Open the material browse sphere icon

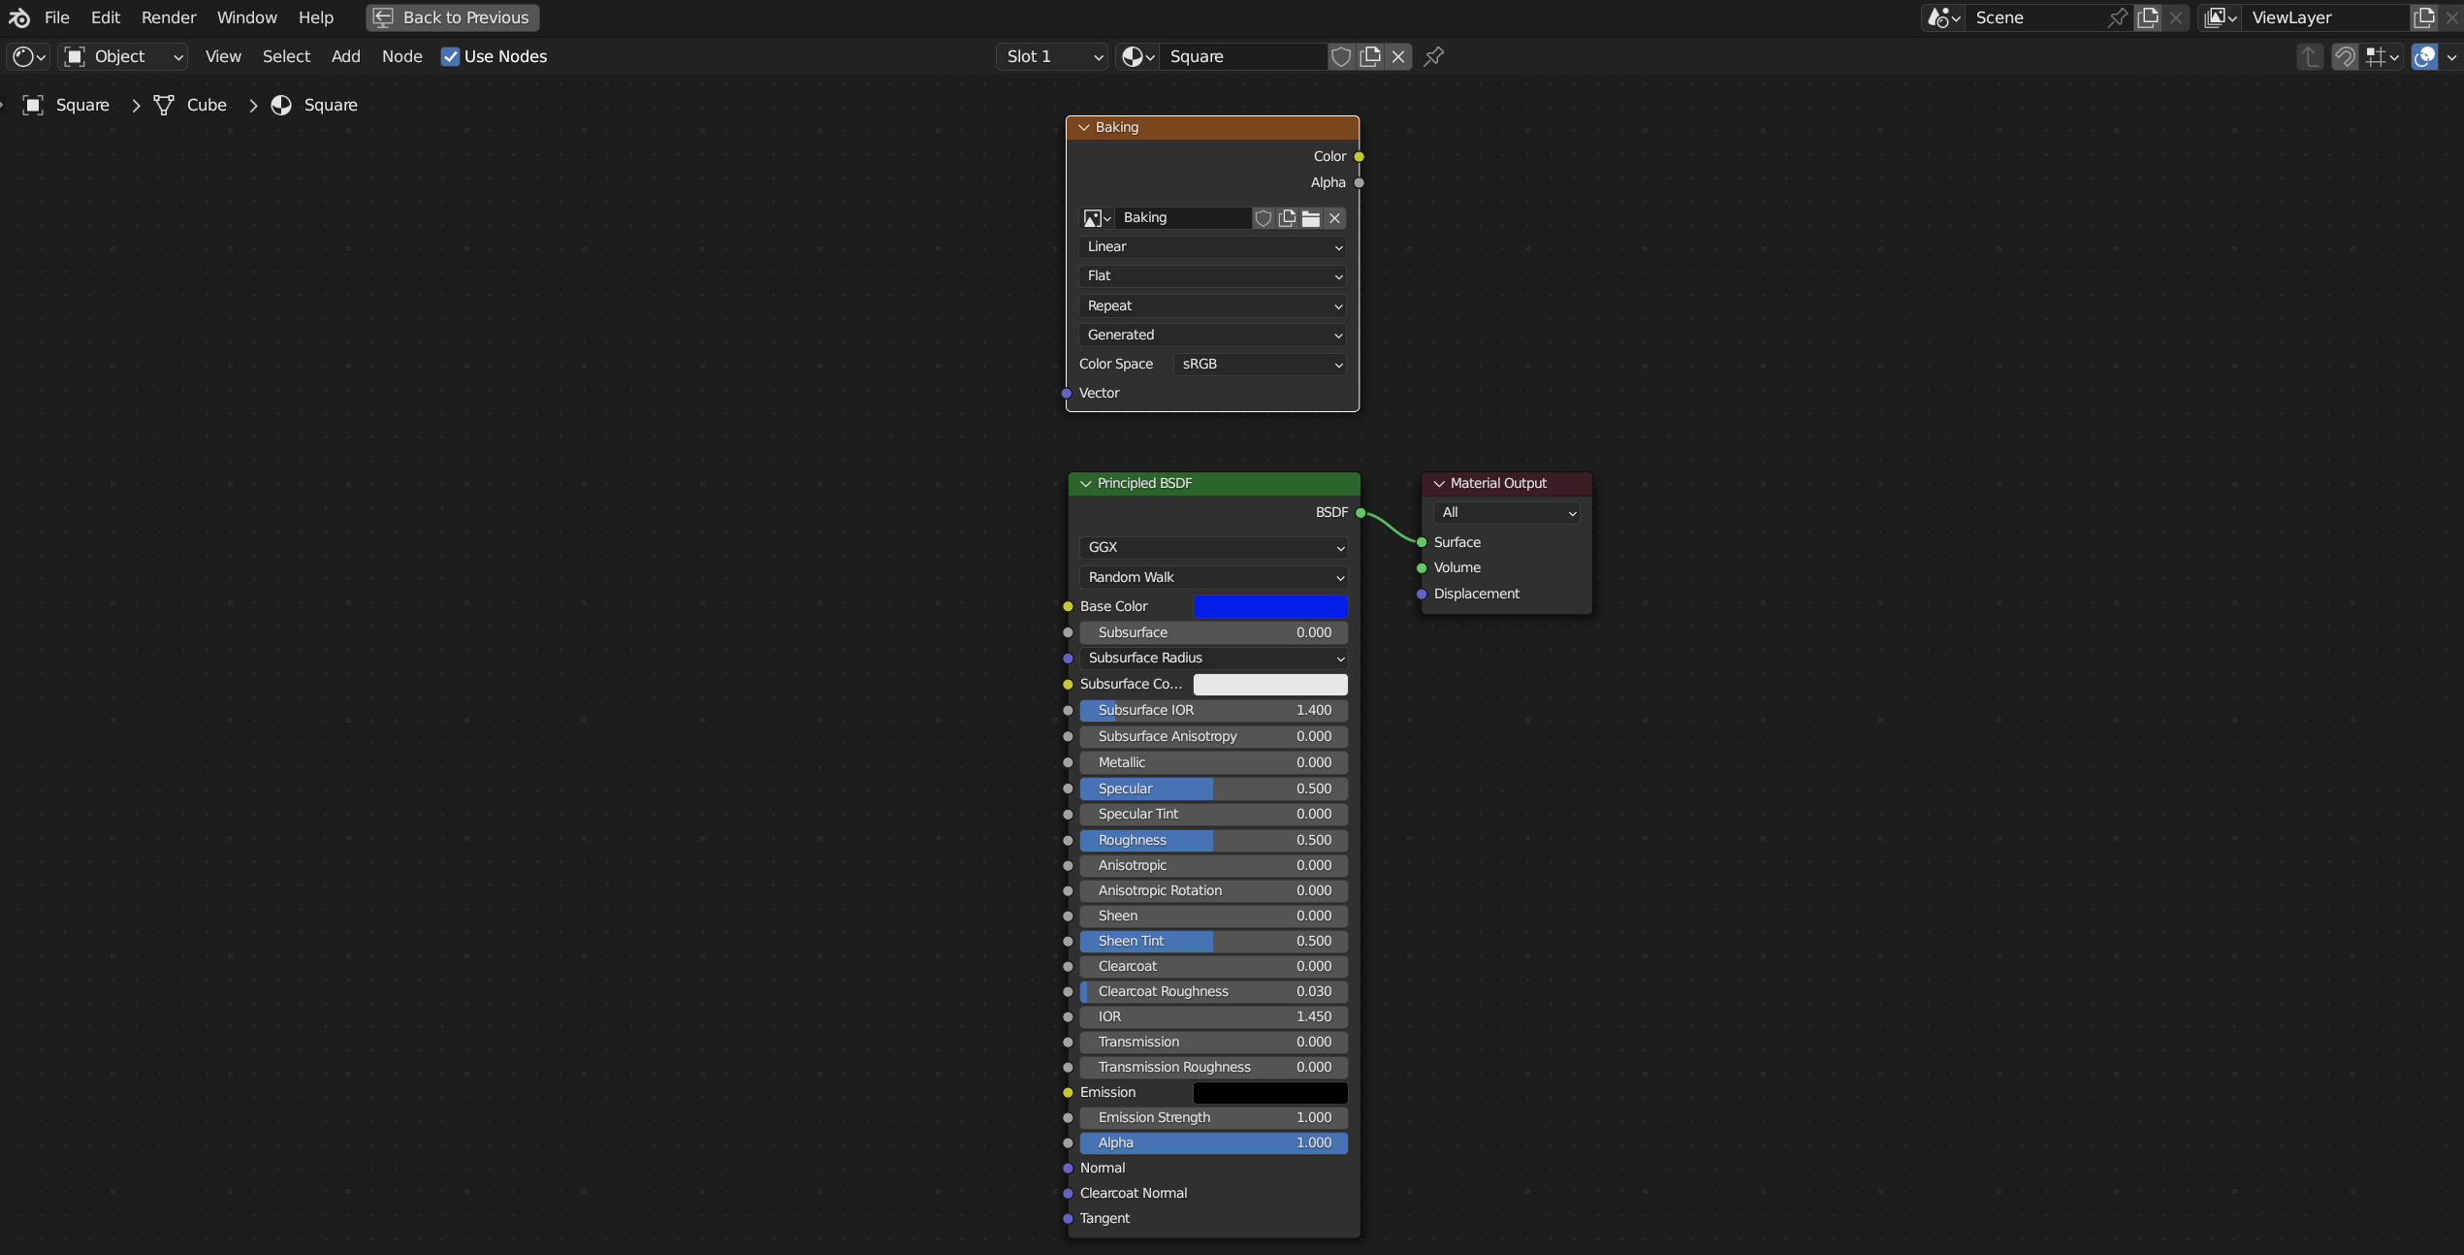pos(1137,57)
